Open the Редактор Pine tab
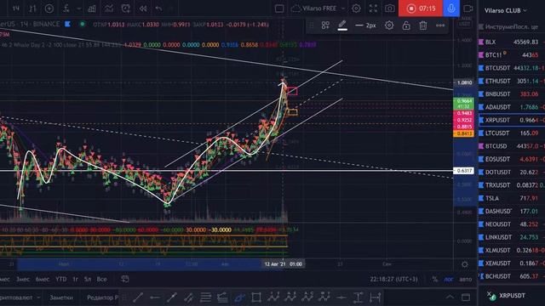The image size is (545, 306). click(x=102, y=297)
